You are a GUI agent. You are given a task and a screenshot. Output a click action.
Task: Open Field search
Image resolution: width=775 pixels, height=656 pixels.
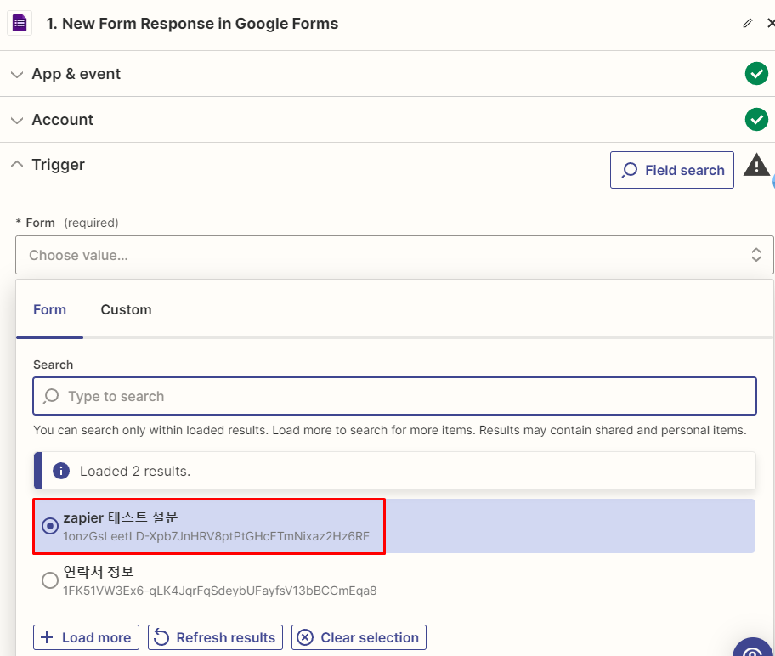click(671, 170)
